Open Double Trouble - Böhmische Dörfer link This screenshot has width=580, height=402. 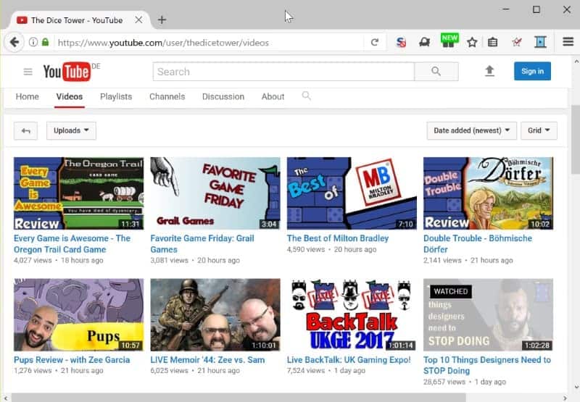478,244
